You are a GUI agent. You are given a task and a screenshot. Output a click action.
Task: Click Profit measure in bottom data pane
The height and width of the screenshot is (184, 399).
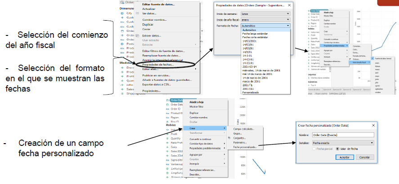(174, 134)
